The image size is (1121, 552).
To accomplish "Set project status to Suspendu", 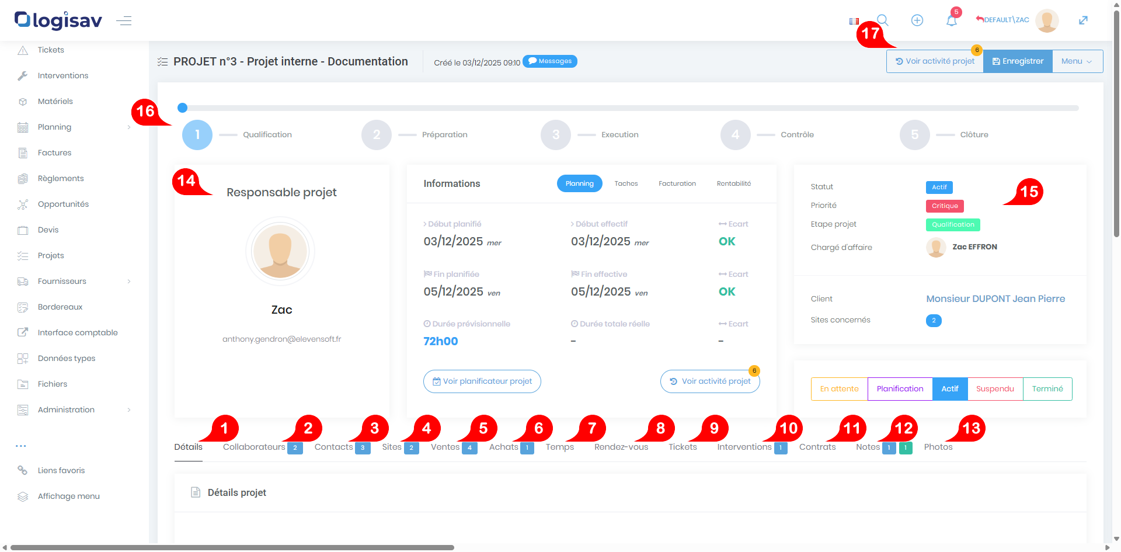I will pyautogui.click(x=995, y=389).
